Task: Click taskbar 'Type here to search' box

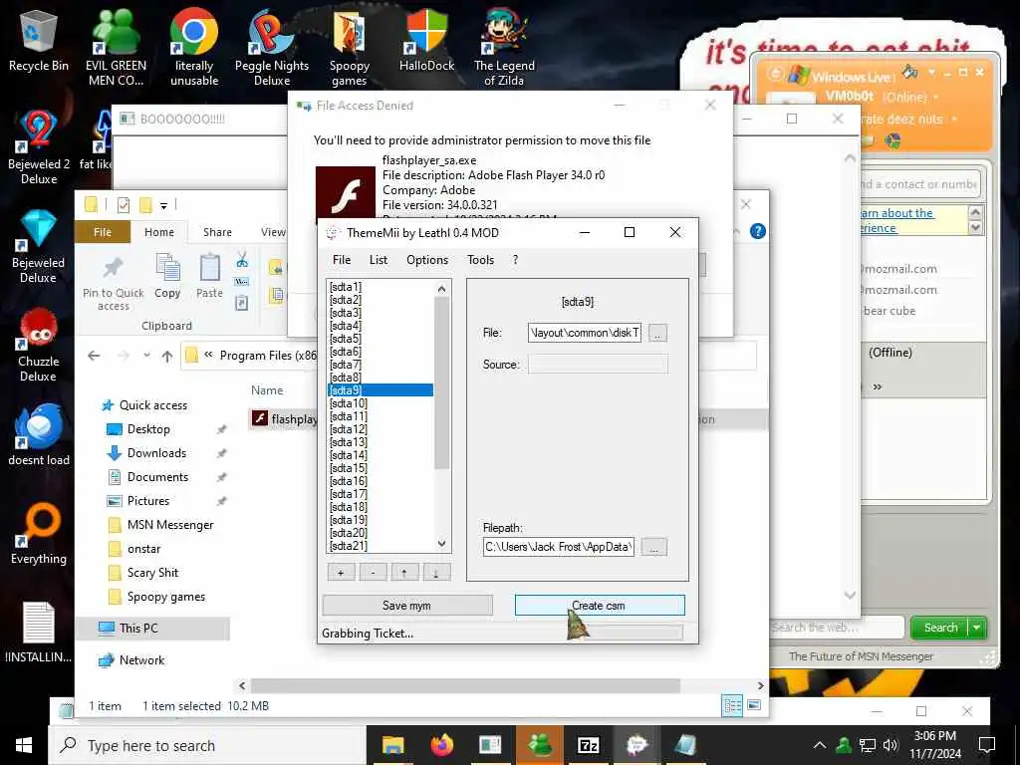Action: (208, 745)
